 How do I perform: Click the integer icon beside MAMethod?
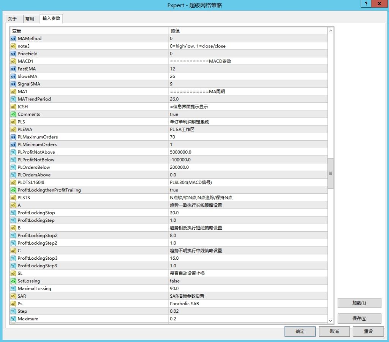point(13,38)
